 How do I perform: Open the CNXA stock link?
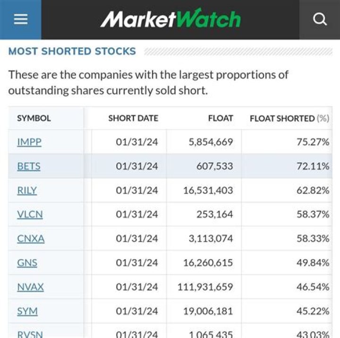(x=31, y=239)
